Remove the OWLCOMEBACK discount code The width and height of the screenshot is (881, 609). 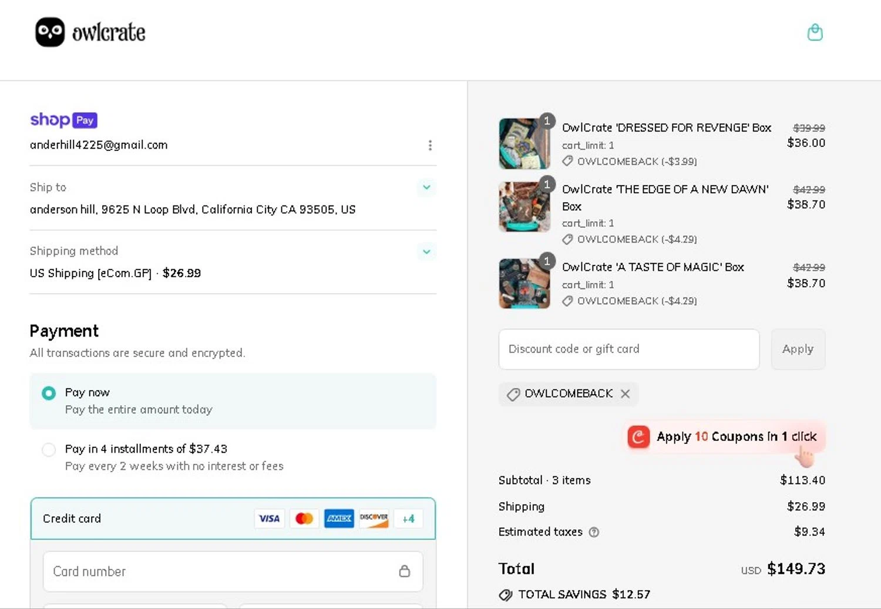[x=626, y=393]
